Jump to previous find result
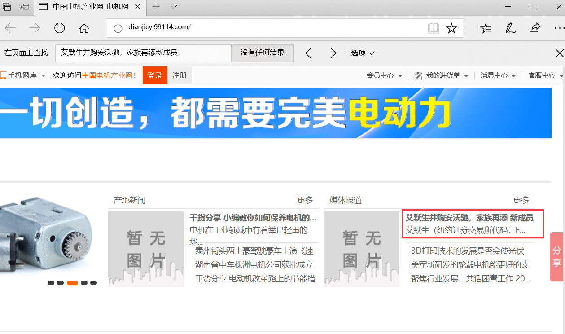 point(308,53)
